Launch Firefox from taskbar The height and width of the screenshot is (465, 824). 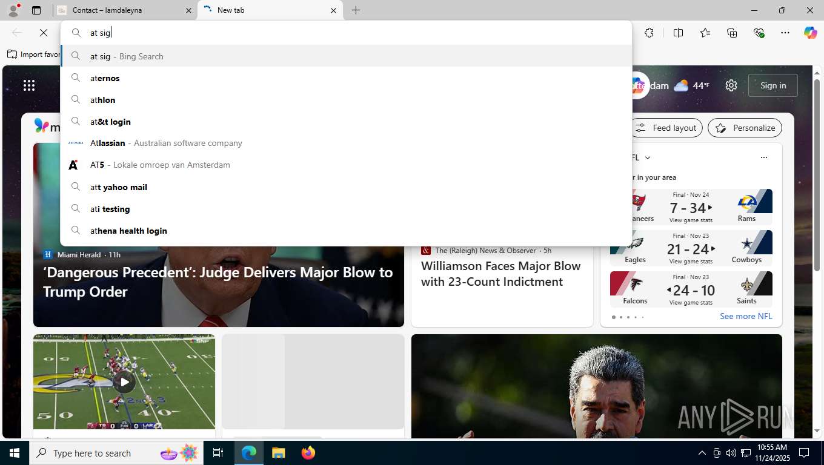click(x=308, y=453)
